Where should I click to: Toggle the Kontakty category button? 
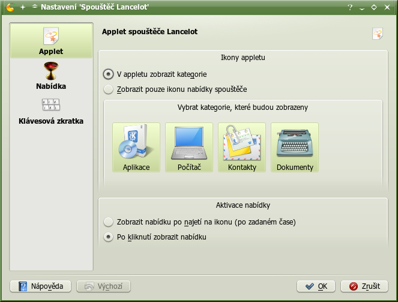(242, 148)
